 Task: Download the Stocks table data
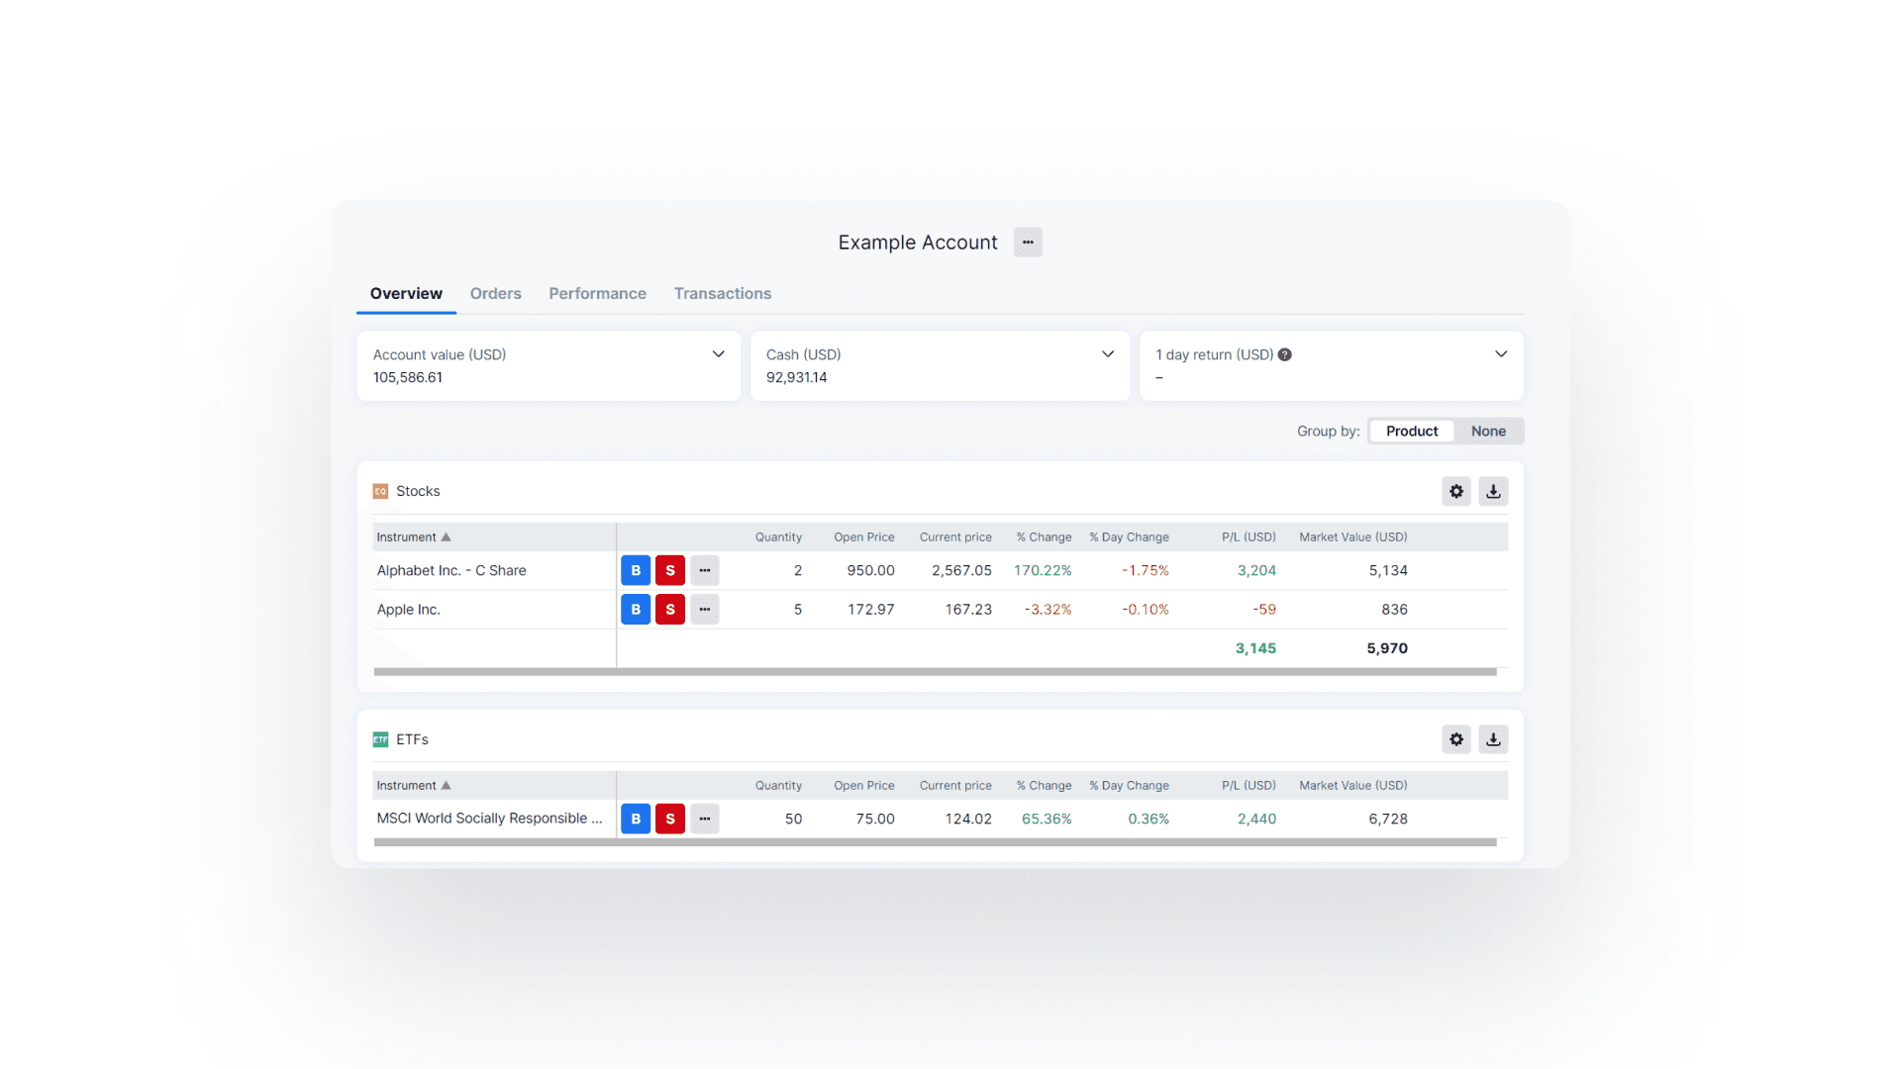coord(1493,491)
